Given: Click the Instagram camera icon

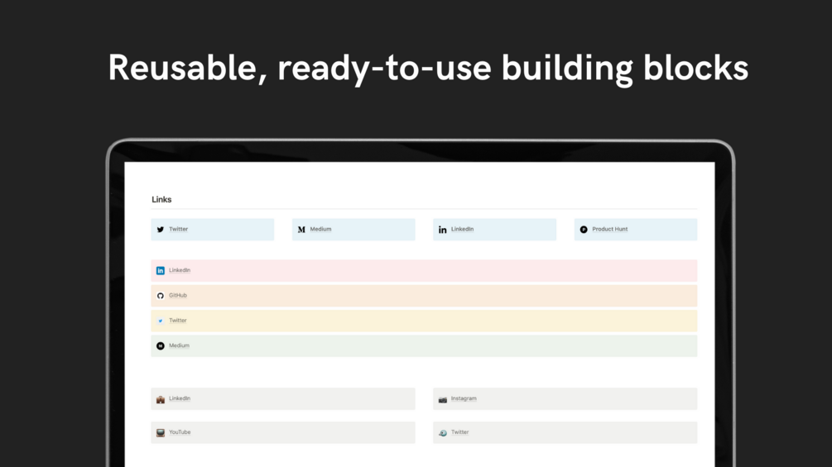Looking at the screenshot, I should point(443,399).
